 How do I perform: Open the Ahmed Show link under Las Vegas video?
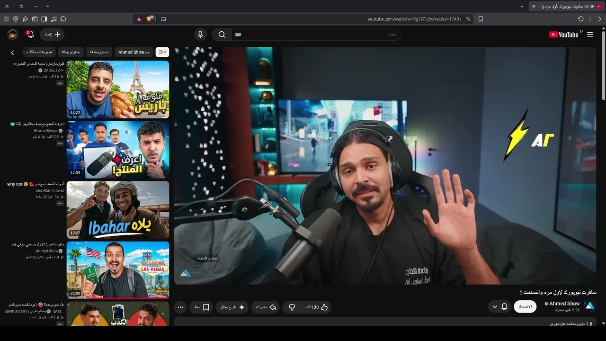pyautogui.click(x=49, y=251)
